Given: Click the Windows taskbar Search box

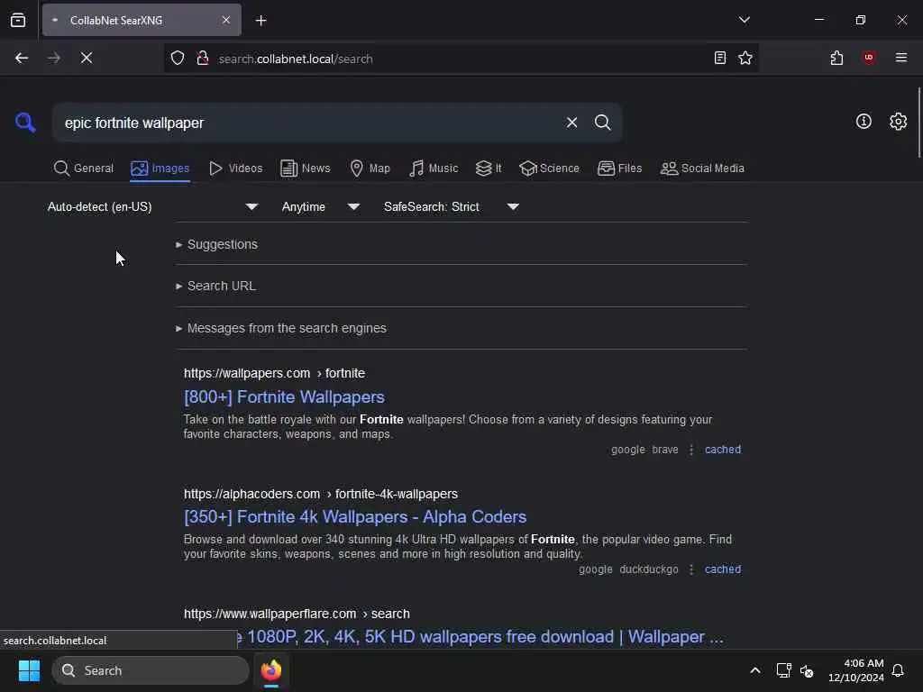Looking at the screenshot, I should [151, 670].
